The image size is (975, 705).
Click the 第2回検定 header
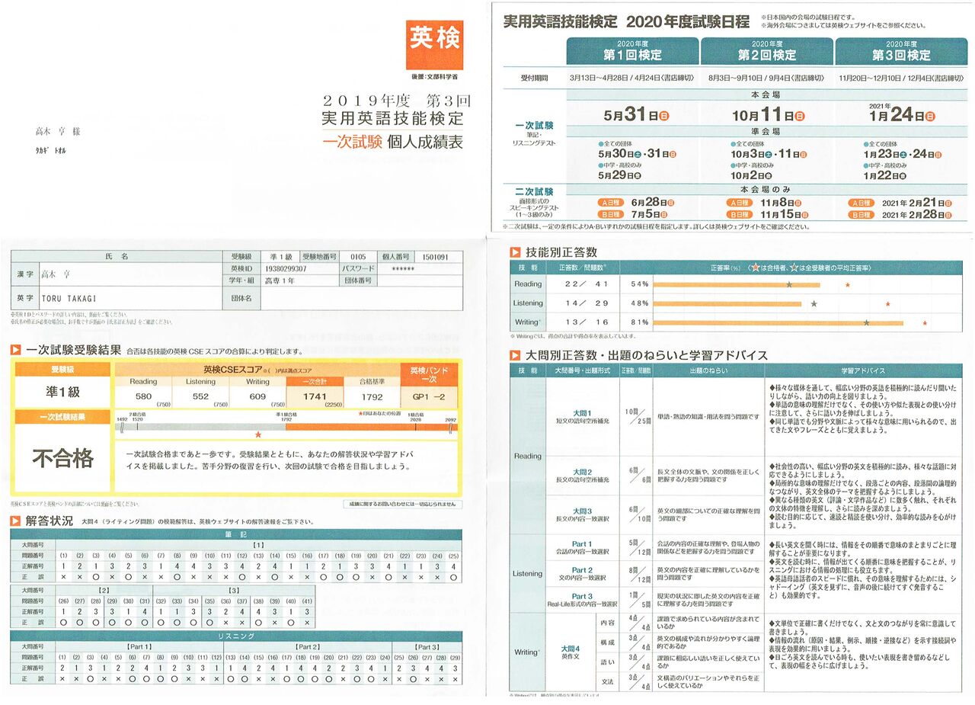767,51
